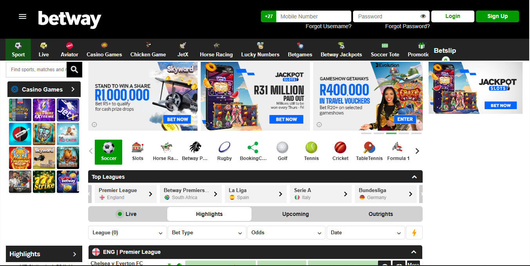Screen dimensions: 530x266
Task: Click the lightning bolt quick bet icon
Action: pos(414,233)
